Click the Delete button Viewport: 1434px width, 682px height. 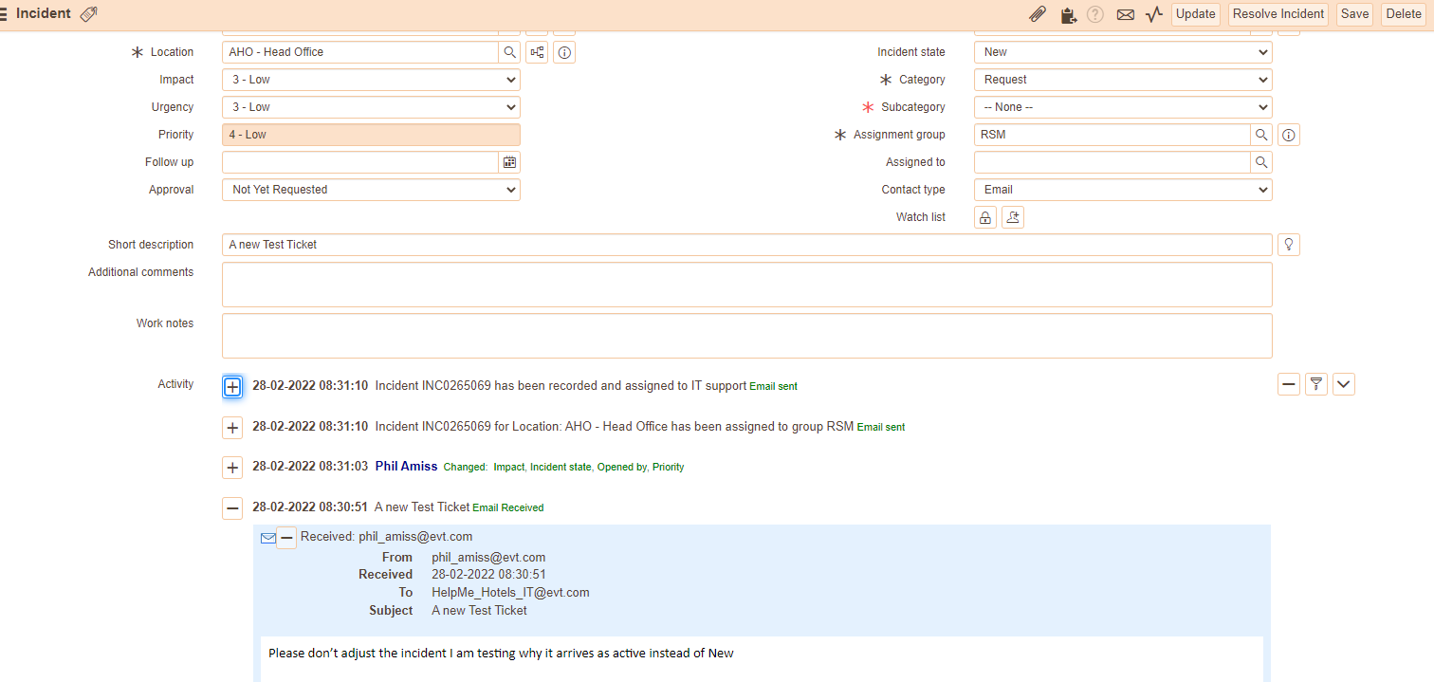point(1404,14)
